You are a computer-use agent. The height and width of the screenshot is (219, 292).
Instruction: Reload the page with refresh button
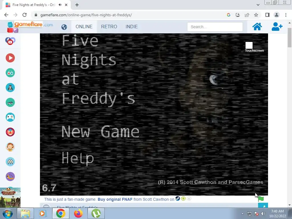[25, 15]
